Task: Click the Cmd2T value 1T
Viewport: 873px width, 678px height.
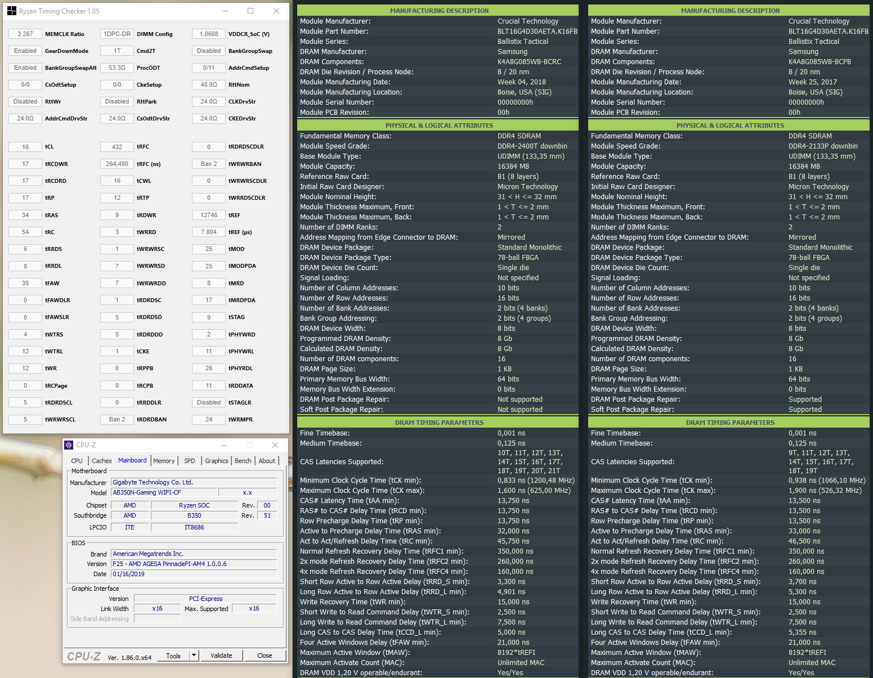Action: point(117,51)
